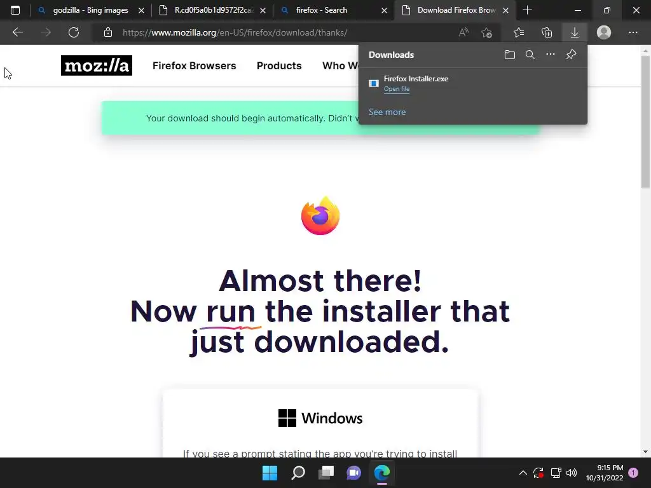Refresh the current page
The image size is (651, 488).
pyautogui.click(x=74, y=32)
